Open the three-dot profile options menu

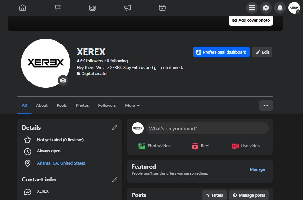(x=266, y=106)
